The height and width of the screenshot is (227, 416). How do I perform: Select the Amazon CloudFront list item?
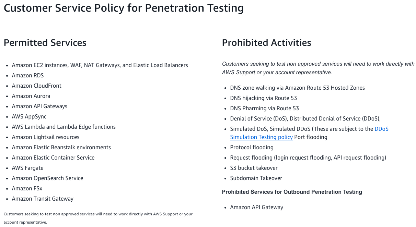pos(37,86)
